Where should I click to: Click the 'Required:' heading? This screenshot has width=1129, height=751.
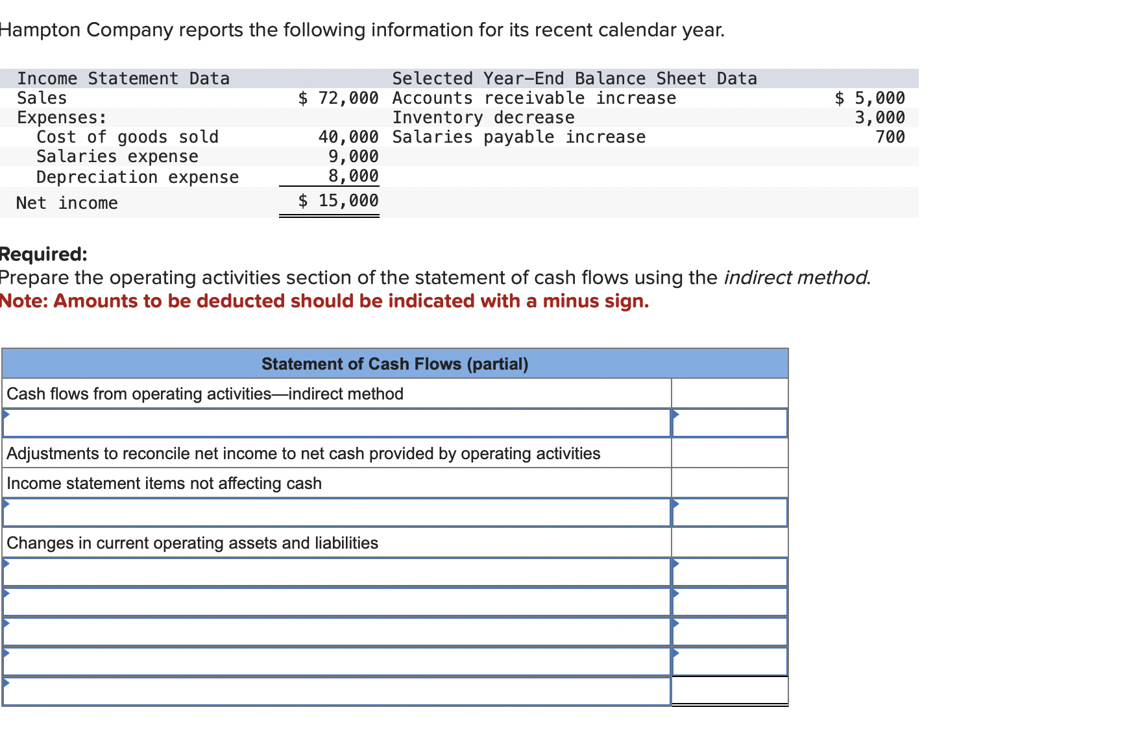click(x=43, y=254)
